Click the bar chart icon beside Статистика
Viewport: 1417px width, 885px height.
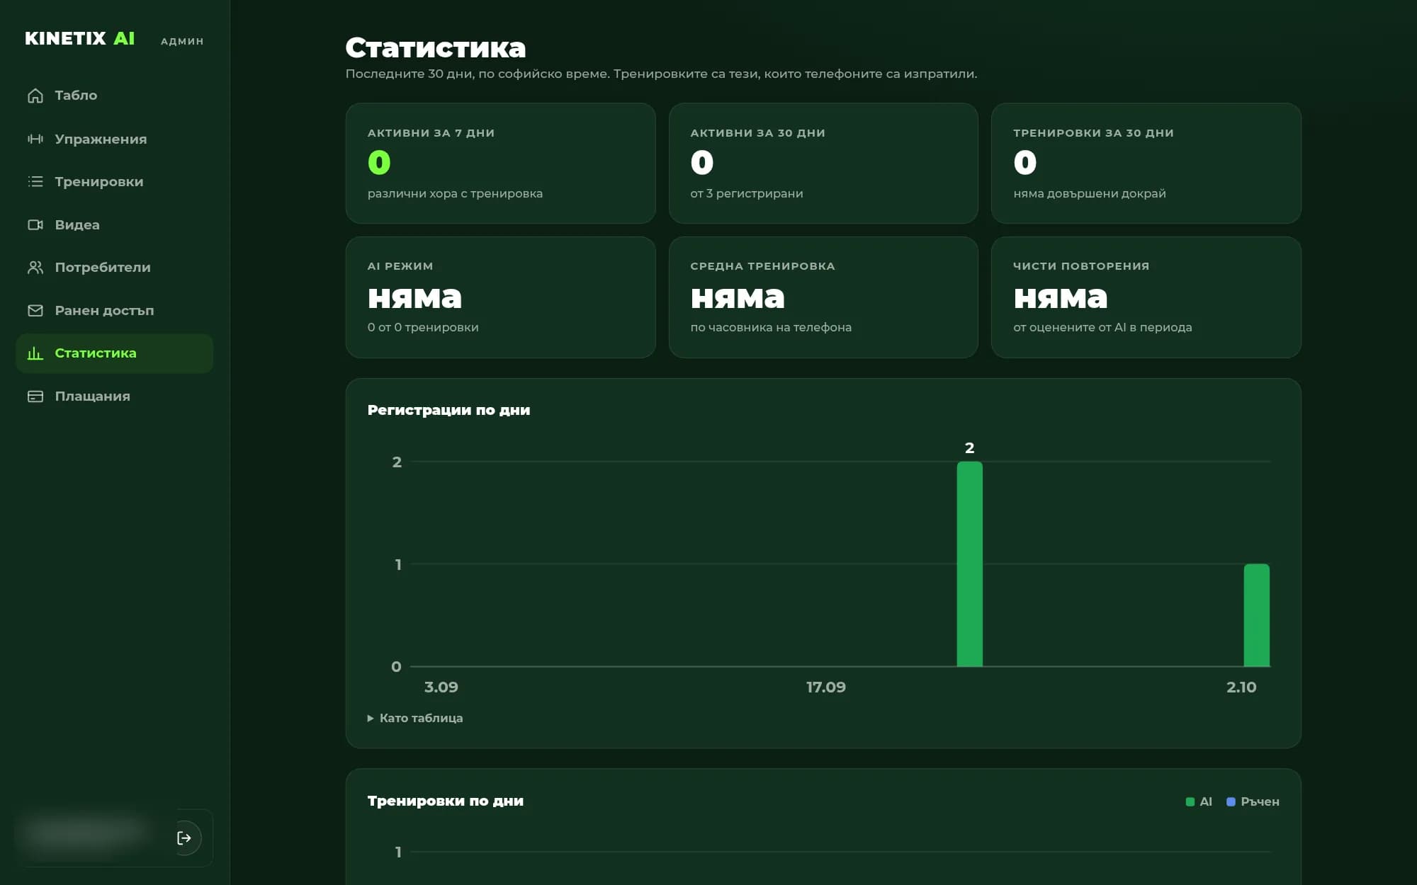pos(35,353)
